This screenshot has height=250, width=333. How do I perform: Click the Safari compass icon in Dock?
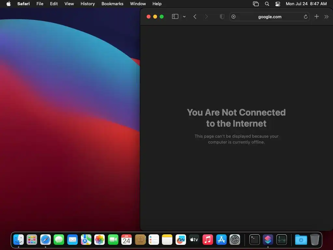(x=46, y=240)
